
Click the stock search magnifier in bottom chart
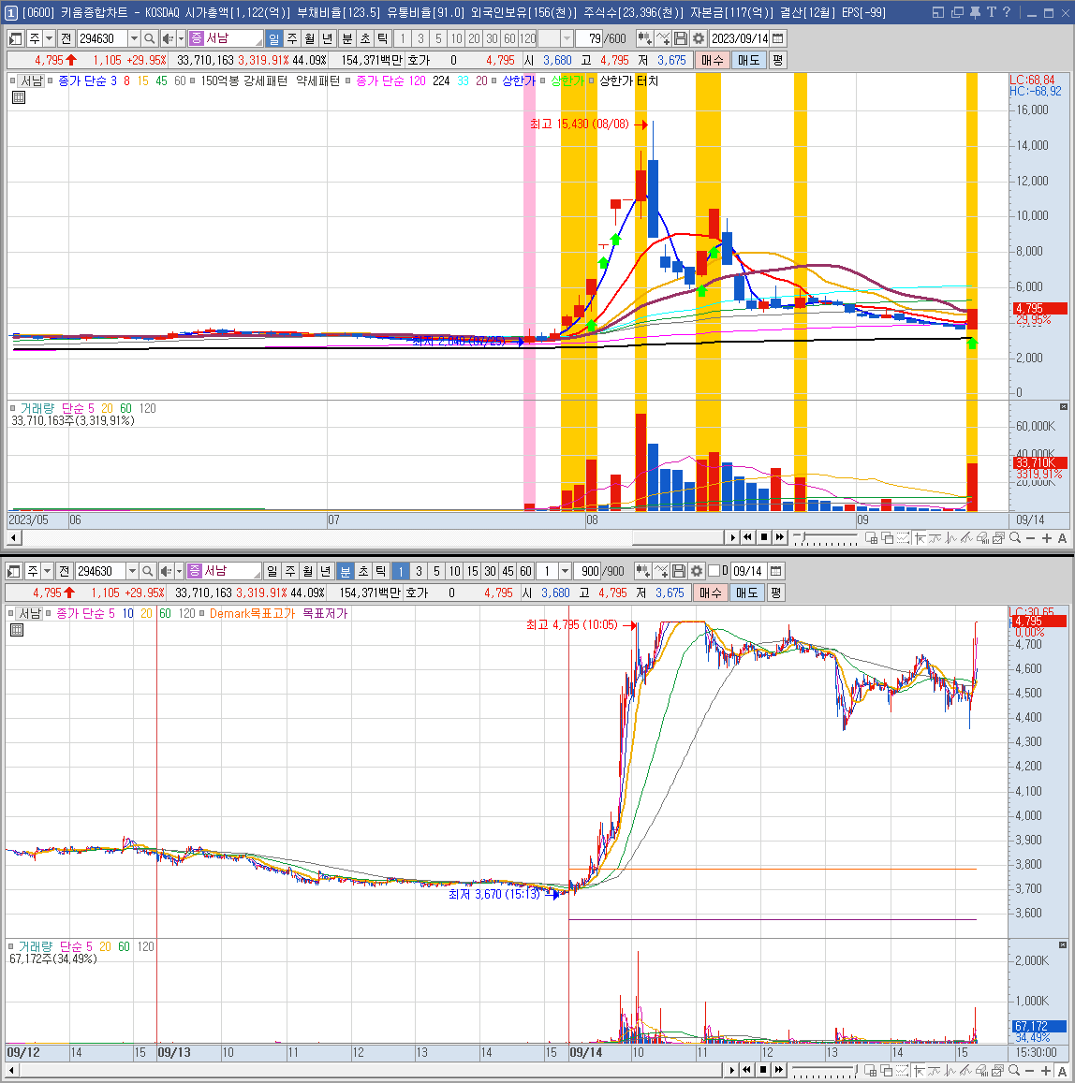(x=147, y=571)
